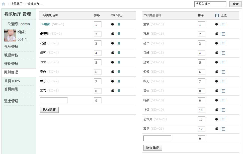Select the 电影 (SID=1) category
The height and width of the screenshot is (154, 243).
tap(52, 24)
